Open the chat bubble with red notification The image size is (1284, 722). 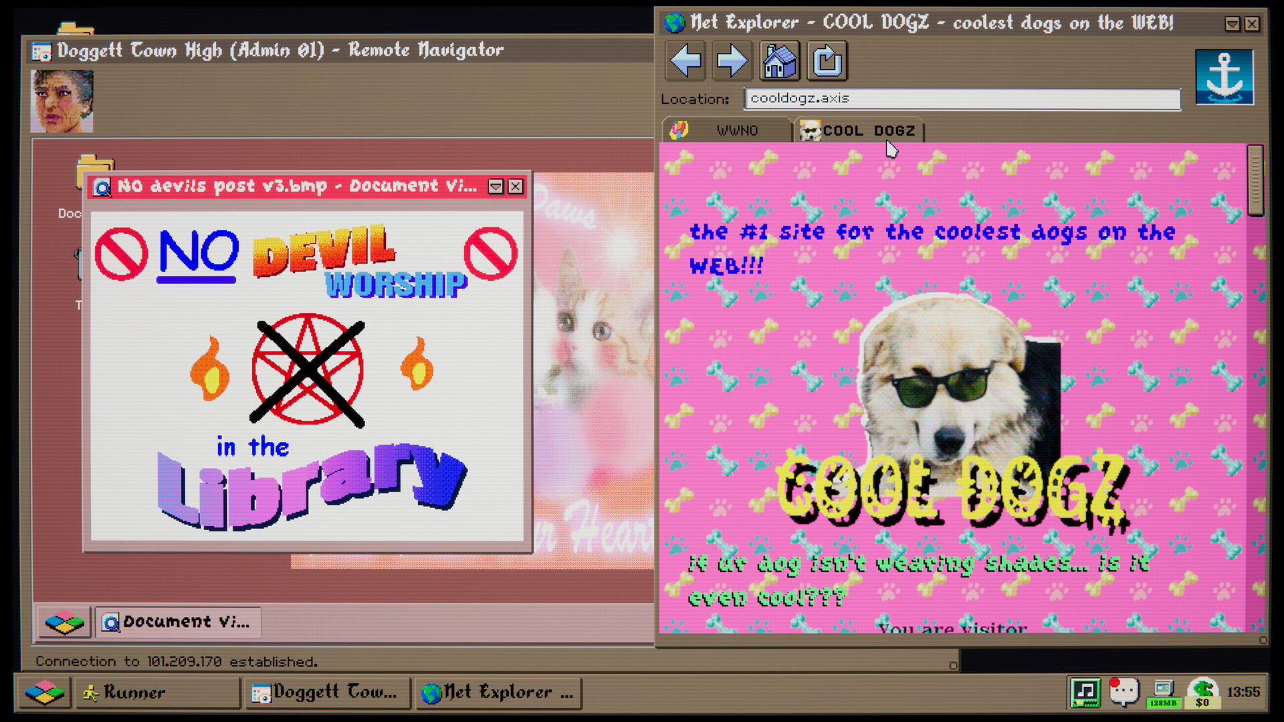click(1123, 692)
